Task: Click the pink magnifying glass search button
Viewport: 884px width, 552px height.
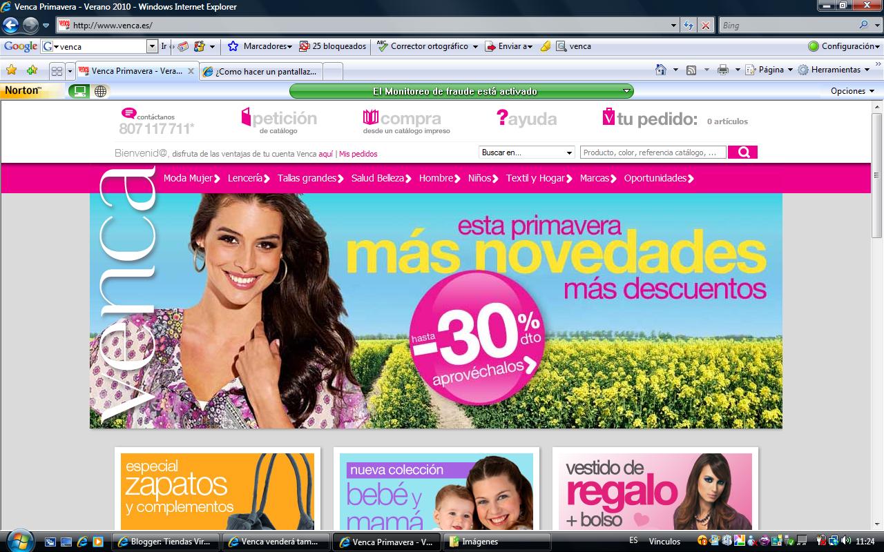Action: pos(742,152)
